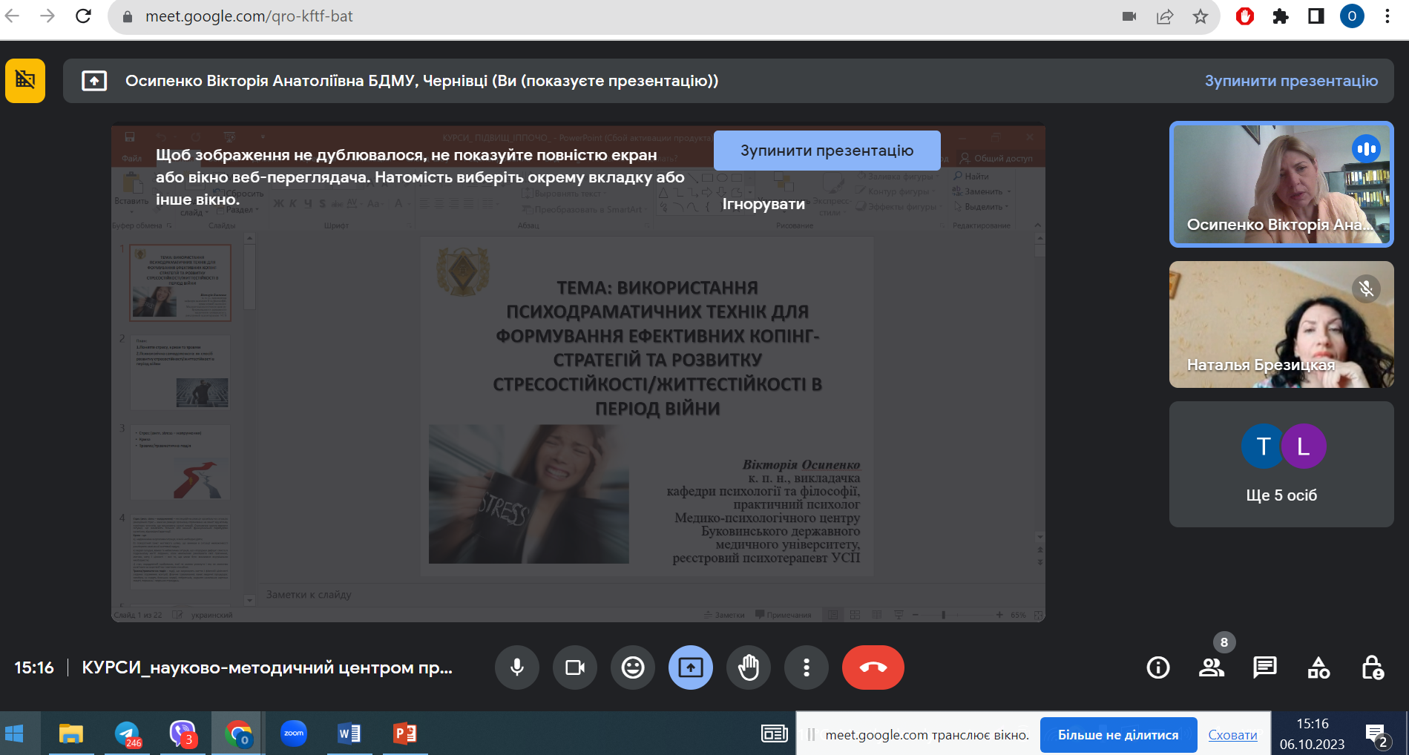Viewport: 1409px width, 755px height.
Task: Open the red ad-blocker extension icon
Action: (1245, 16)
